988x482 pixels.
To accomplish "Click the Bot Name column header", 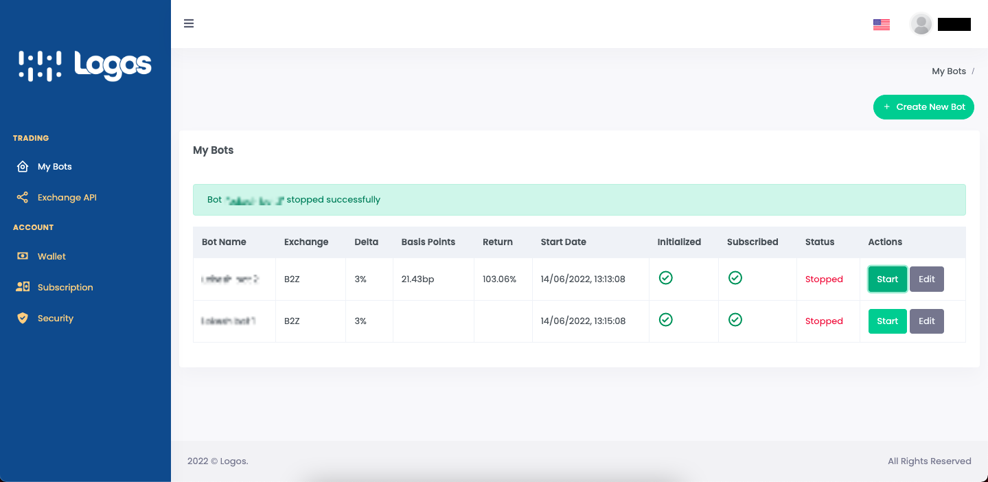I will click(x=224, y=242).
